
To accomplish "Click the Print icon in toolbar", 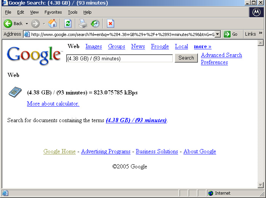I will (x=83, y=24).
